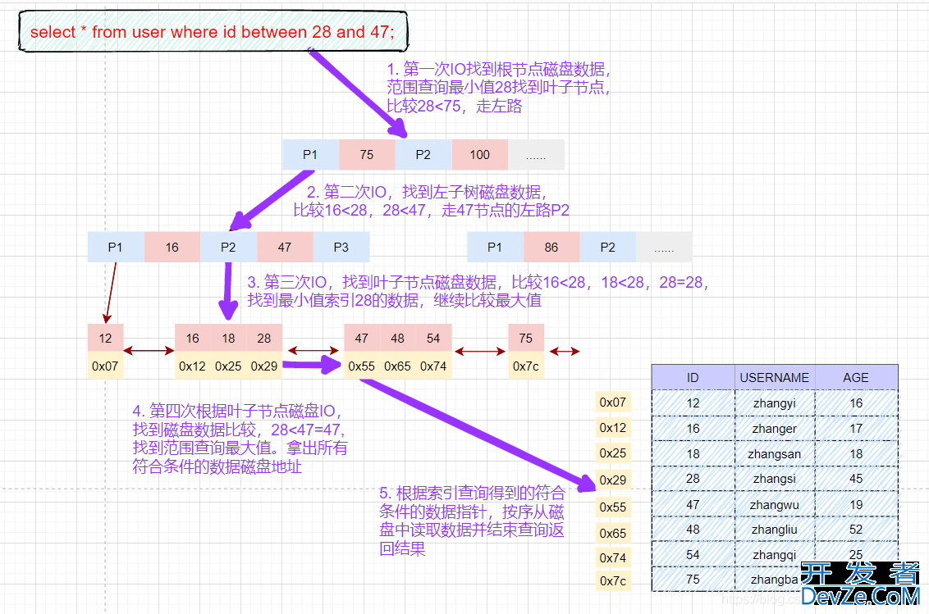The image size is (929, 614).
Task: Click the 'AGE' table column header
Action: coord(856,377)
